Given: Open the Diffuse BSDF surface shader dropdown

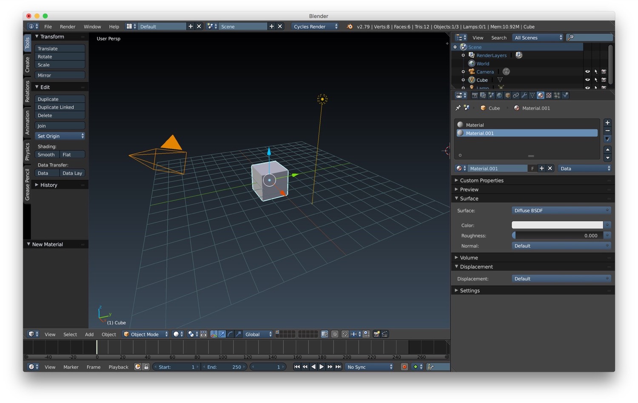Looking at the screenshot, I should coord(561,210).
